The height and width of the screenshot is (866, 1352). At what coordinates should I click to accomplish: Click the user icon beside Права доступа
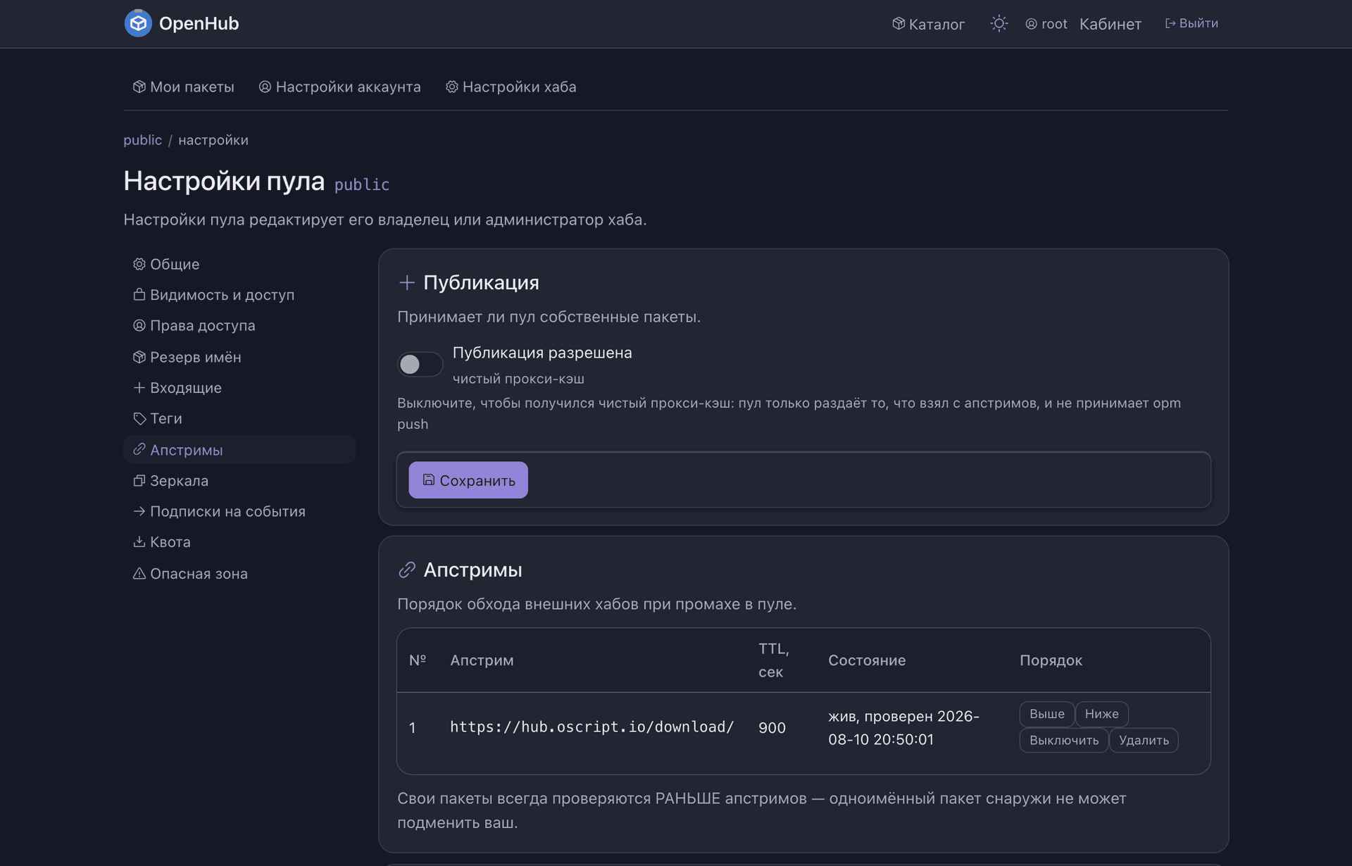(139, 325)
